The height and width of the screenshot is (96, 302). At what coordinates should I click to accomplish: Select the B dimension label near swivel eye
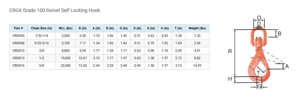[279, 34]
